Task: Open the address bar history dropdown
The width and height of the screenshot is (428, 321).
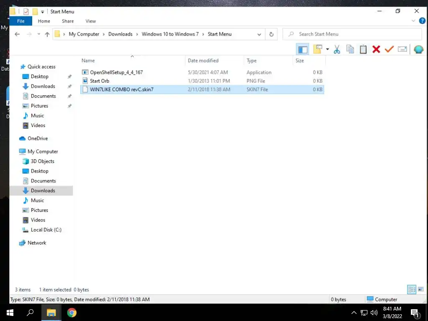Action: click(259, 34)
